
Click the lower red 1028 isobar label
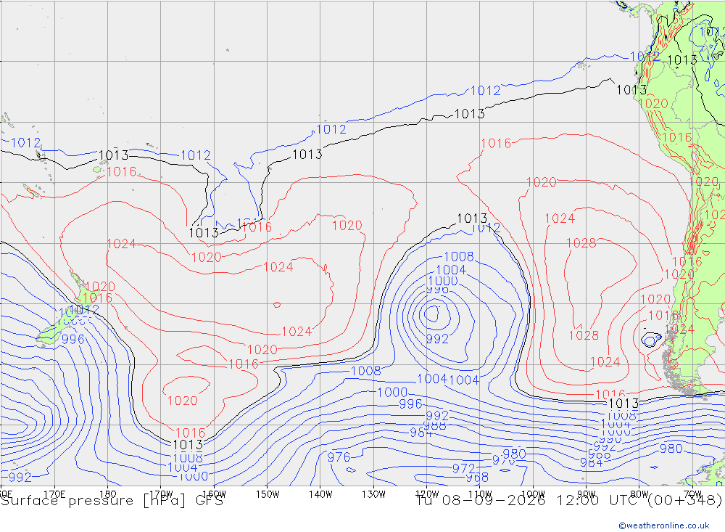pyautogui.click(x=584, y=335)
